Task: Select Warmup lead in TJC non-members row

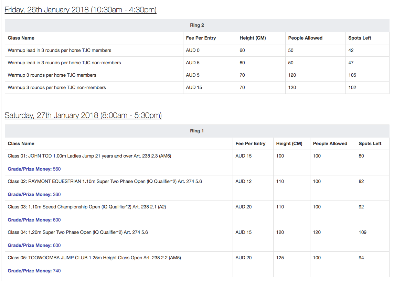Action: tap(64, 63)
